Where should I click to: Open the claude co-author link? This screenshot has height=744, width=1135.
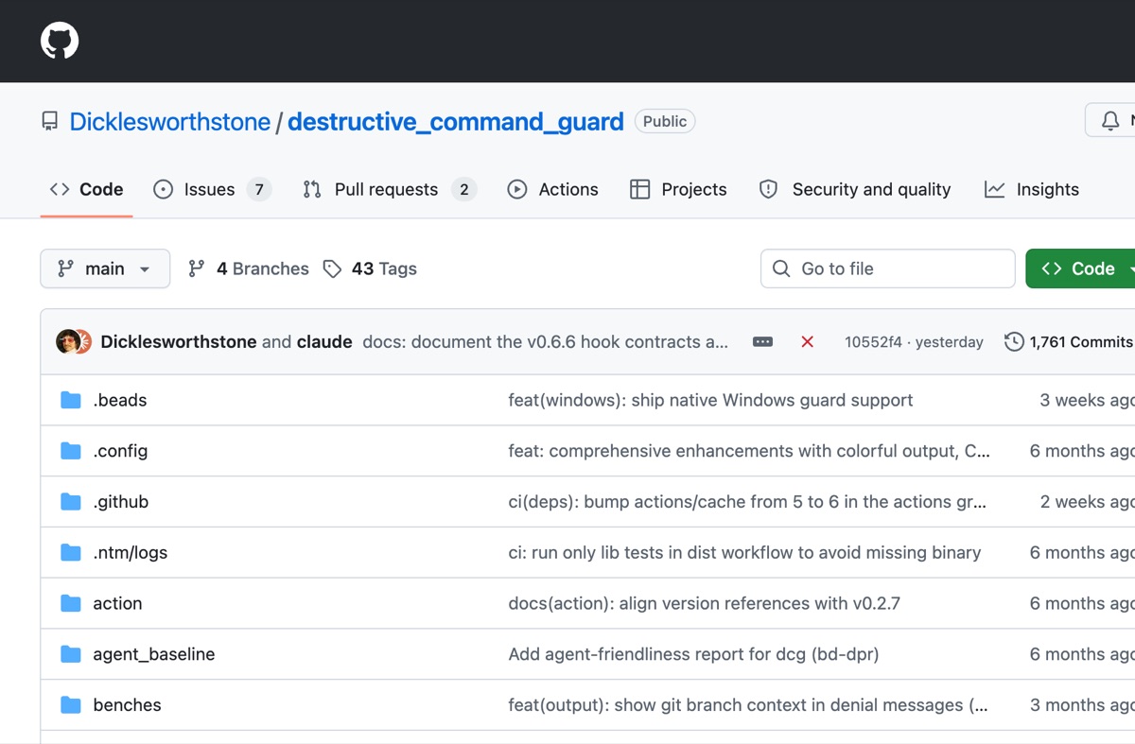point(324,342)
